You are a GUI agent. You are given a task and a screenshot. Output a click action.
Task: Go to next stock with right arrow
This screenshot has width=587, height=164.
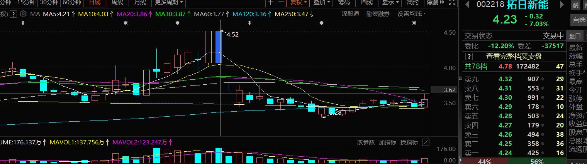[x=562, y=5]
